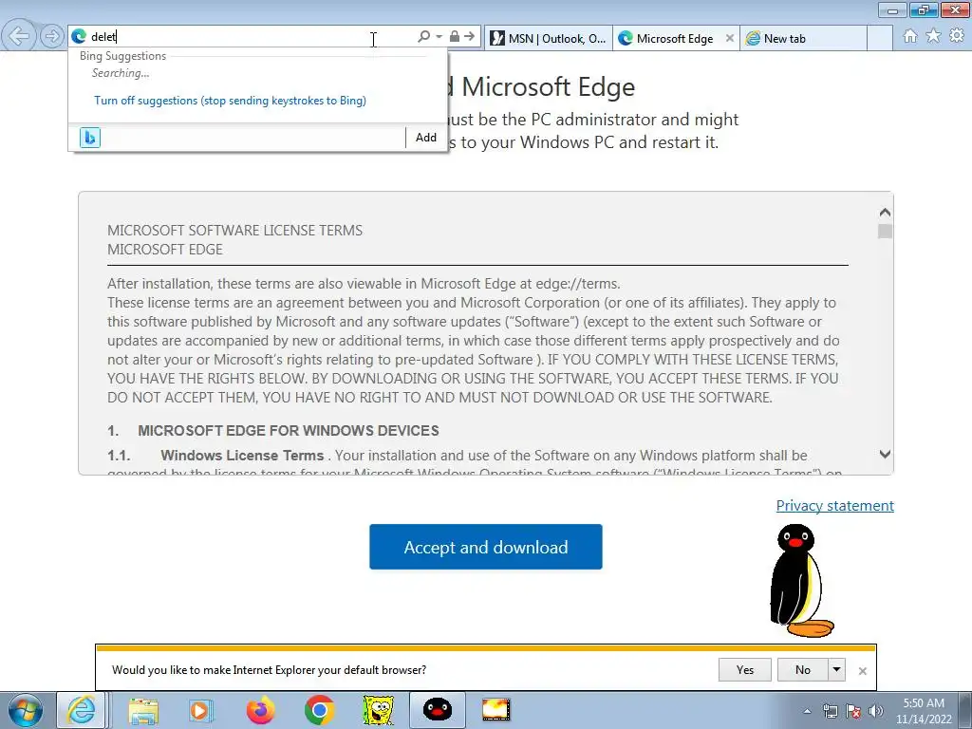Click Turn off suggestions link
This screenshot has height=729, width=972.
click(x=230, y=101)
